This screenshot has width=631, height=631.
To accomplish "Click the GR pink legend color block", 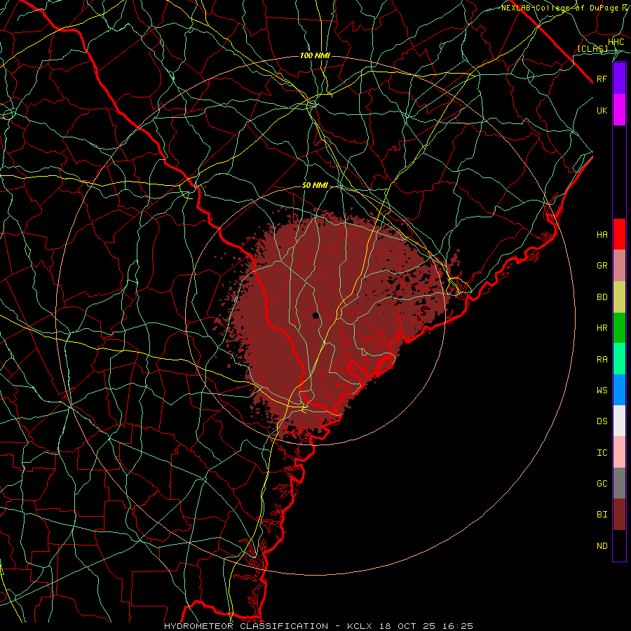I will pos(619,266).
